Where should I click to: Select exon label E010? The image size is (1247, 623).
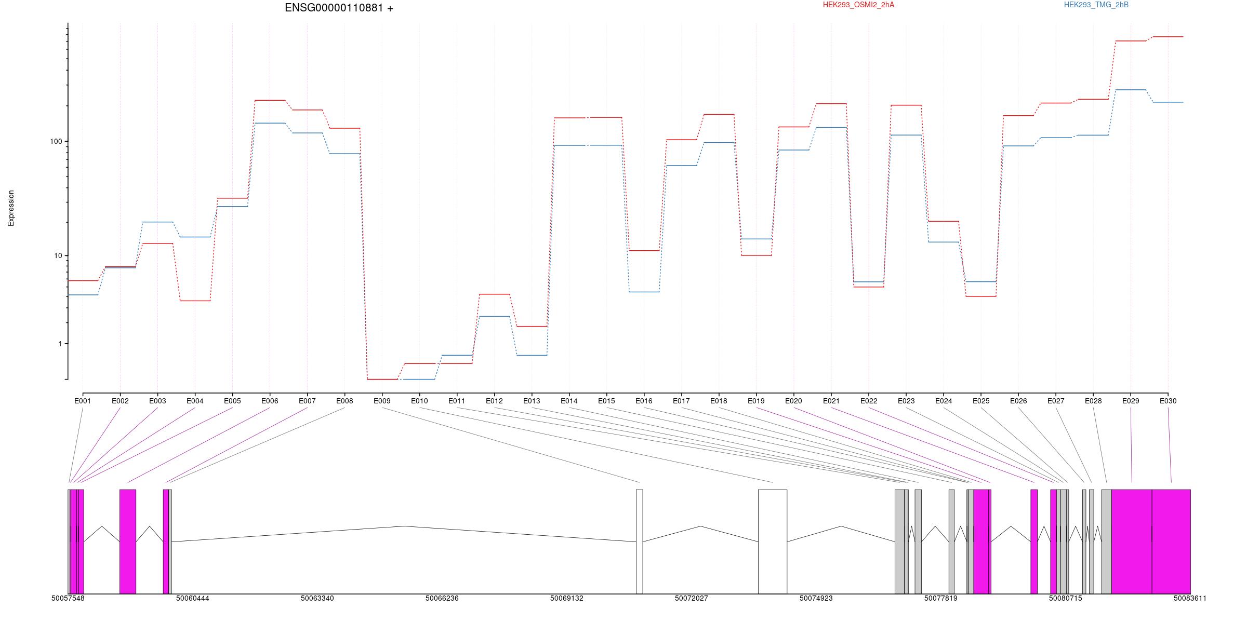click(x=419, y=401)
